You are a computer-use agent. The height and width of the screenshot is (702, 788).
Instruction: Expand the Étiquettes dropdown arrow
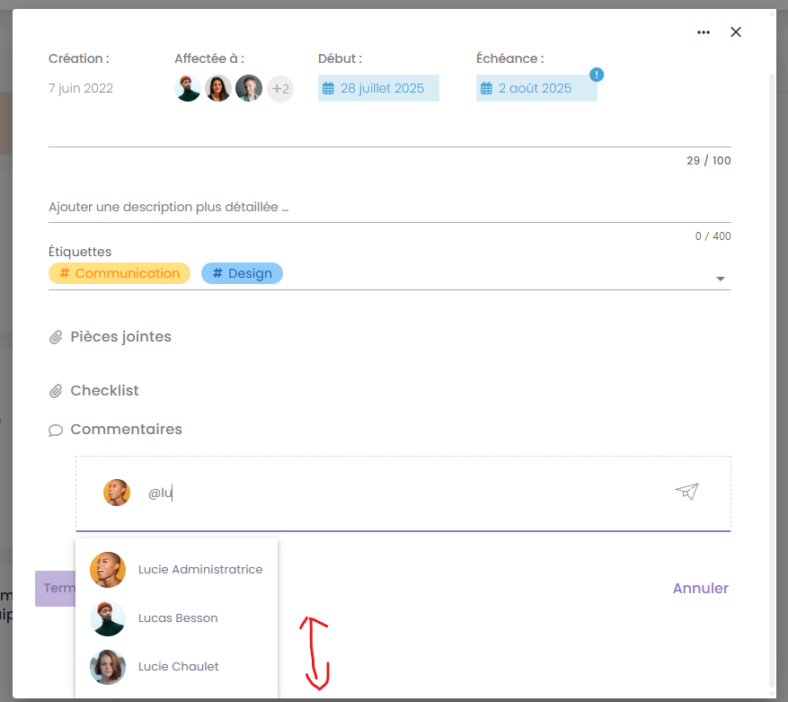720,279
